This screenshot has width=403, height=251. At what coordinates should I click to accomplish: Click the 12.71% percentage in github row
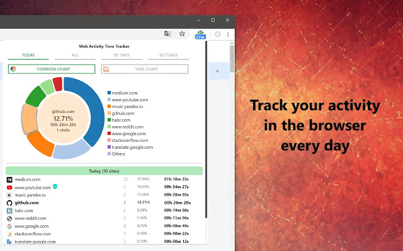coord(144,202)
